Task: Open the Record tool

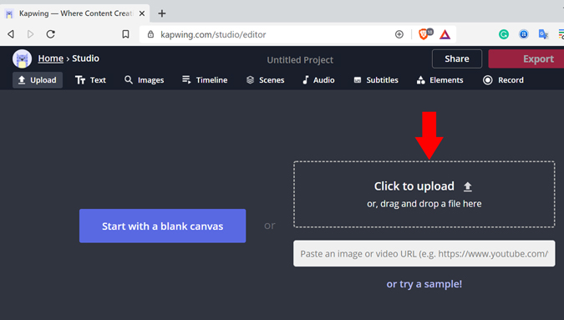Action: tap(503, 80)
